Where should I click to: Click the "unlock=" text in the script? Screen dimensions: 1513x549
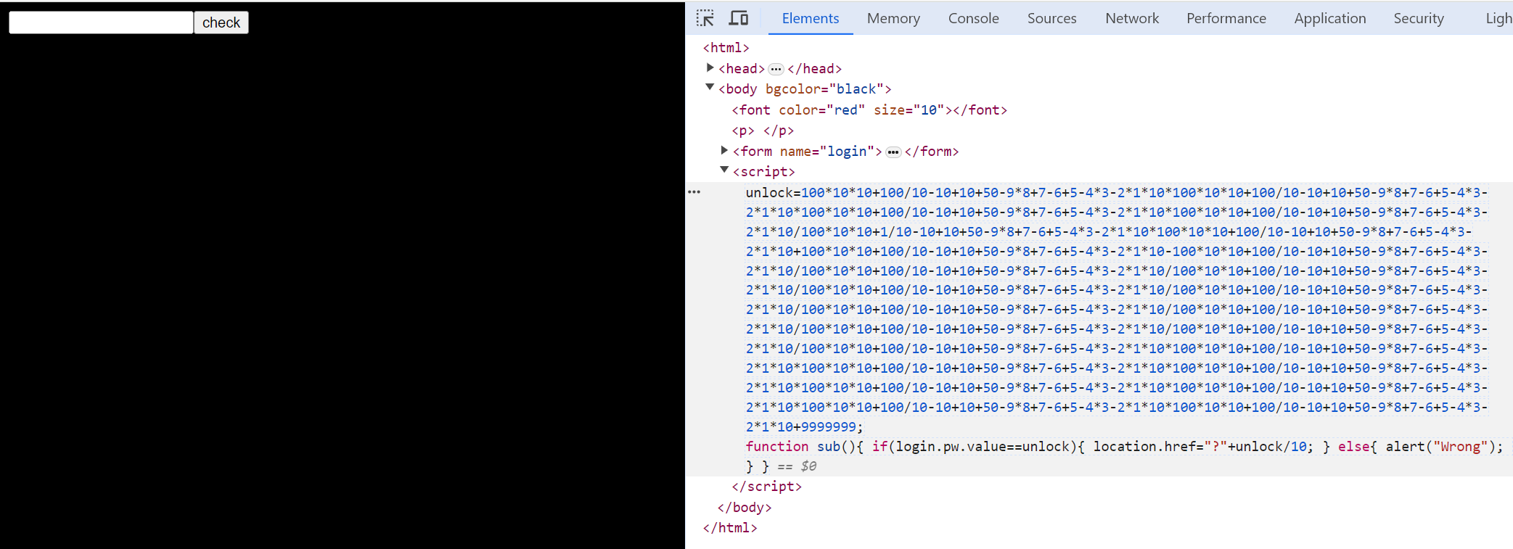774,193
